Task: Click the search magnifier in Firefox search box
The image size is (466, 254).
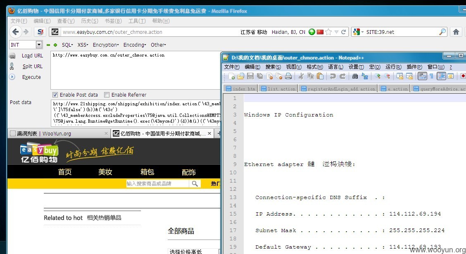Action: pos(442,32)
